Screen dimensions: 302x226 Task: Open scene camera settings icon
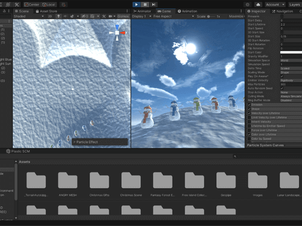point(111,16)
